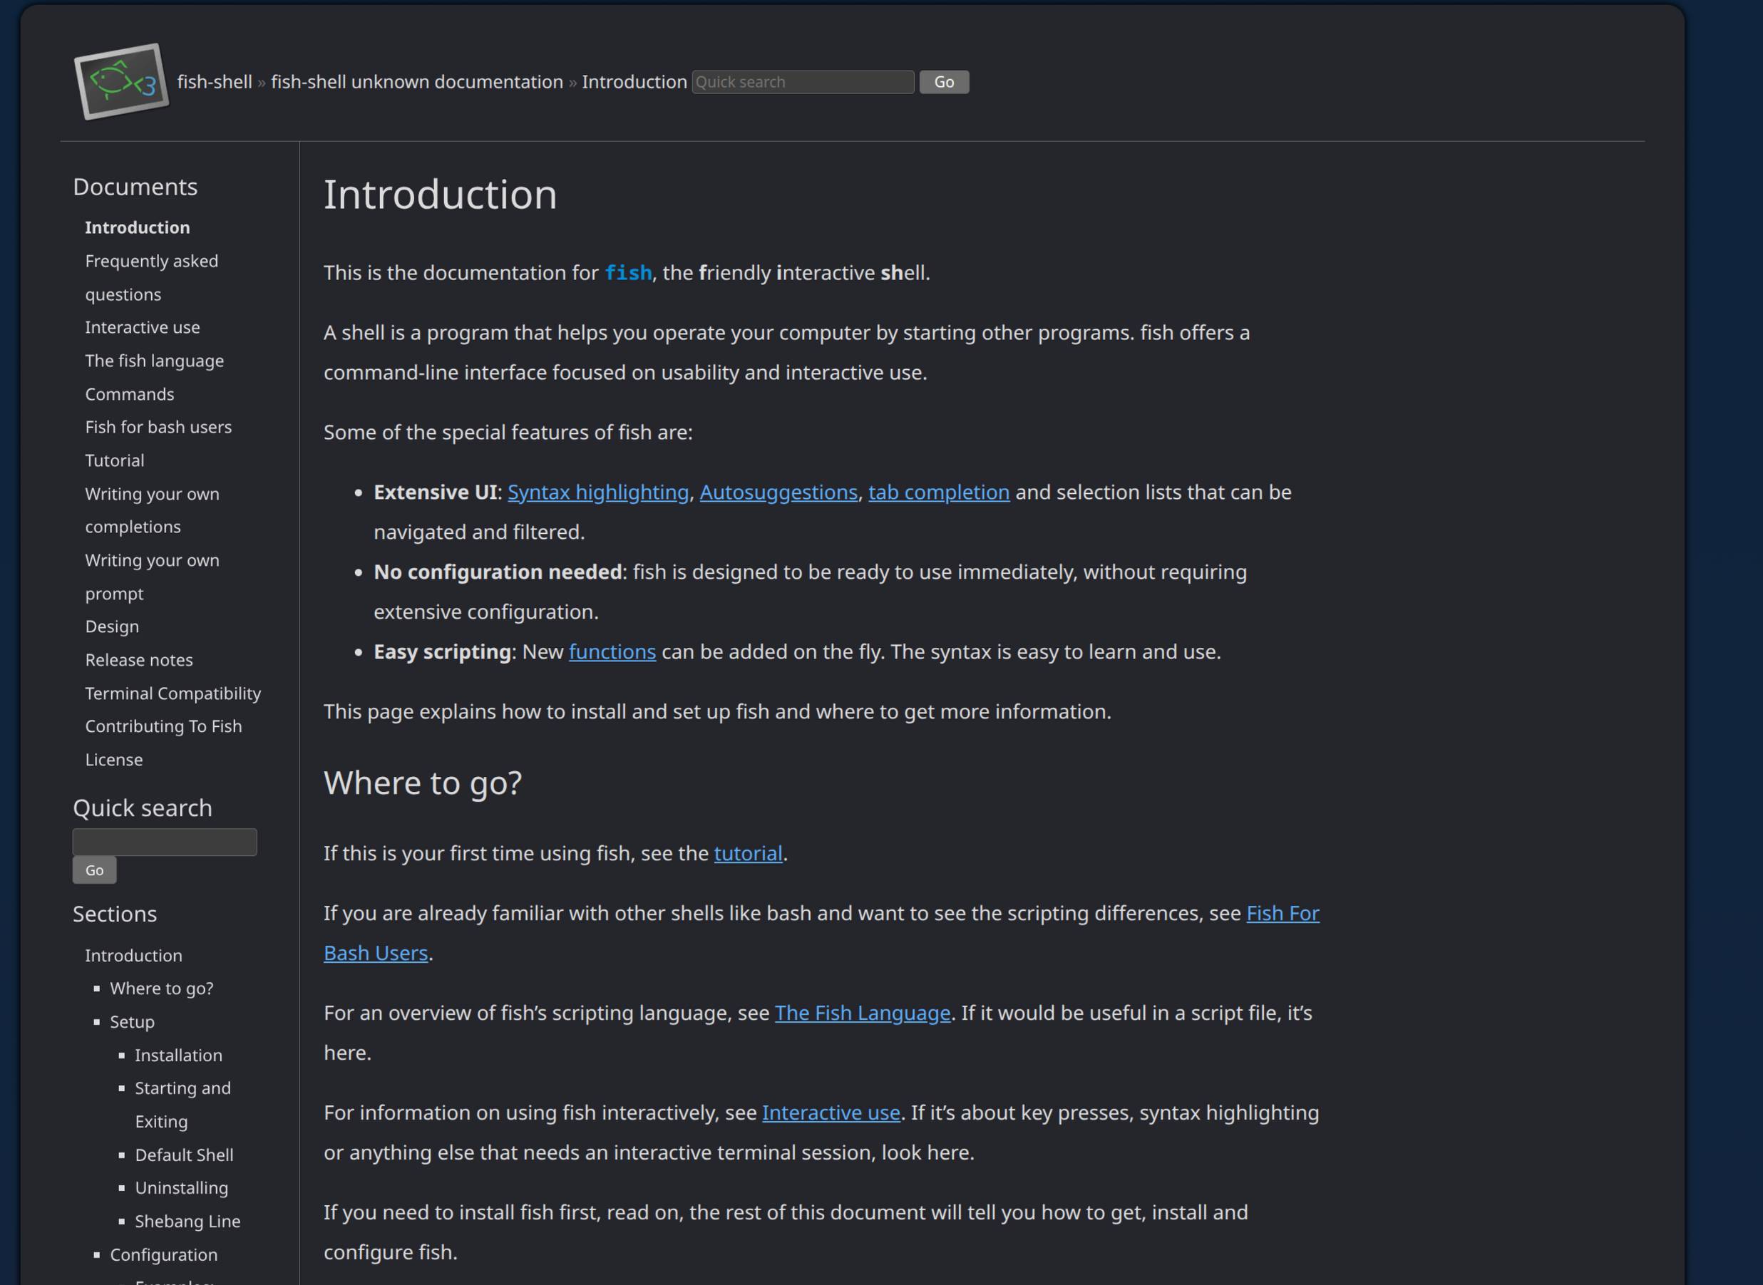The width and height of the screenshot is (1763, 1285).
Task: Open the functions link in Easy scripting
Action: tap(612, 652)
